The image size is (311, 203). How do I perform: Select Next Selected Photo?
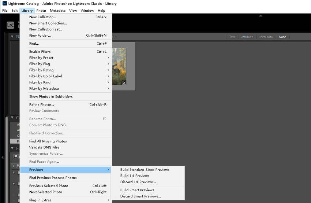click(x=66, y=192)
